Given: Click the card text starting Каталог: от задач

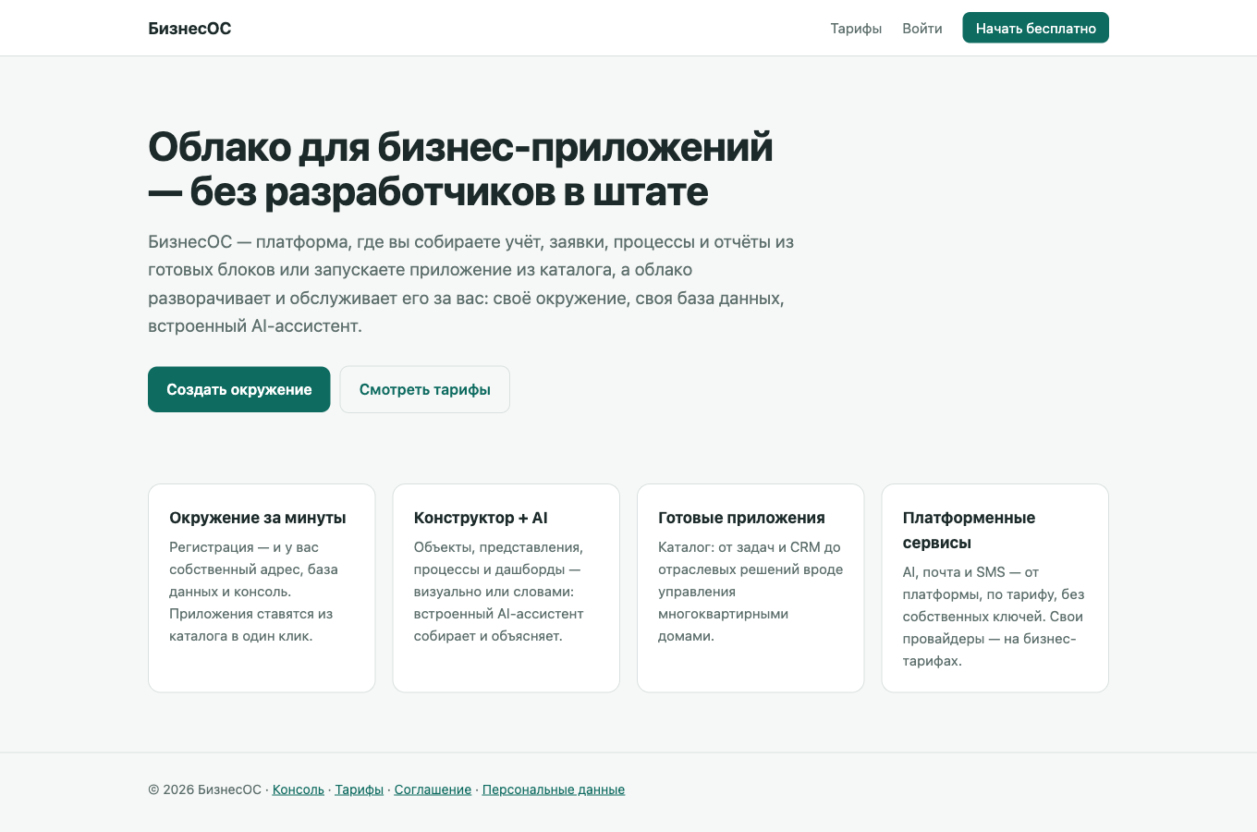Looking at the screenshot, I should pyautogui.click(x=751, y=592).
